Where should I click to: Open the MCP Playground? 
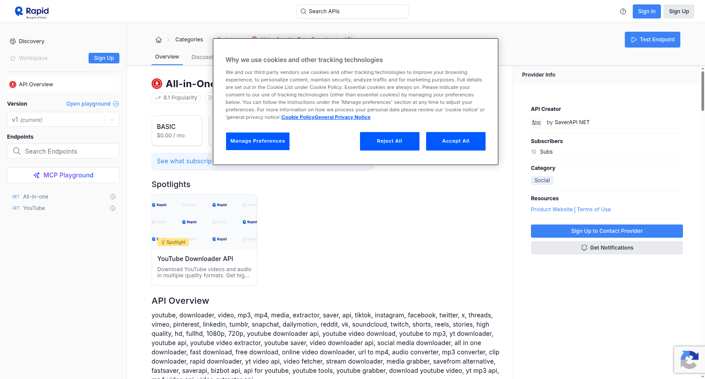63,175
